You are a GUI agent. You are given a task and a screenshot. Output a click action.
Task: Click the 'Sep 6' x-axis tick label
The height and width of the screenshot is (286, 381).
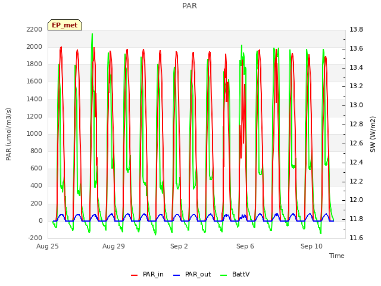[x=245, y=246]
